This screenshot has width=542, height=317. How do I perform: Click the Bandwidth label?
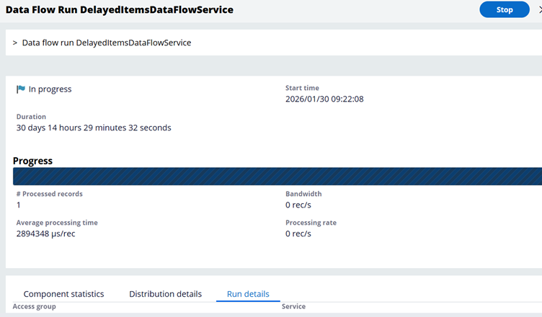(303, 194)
